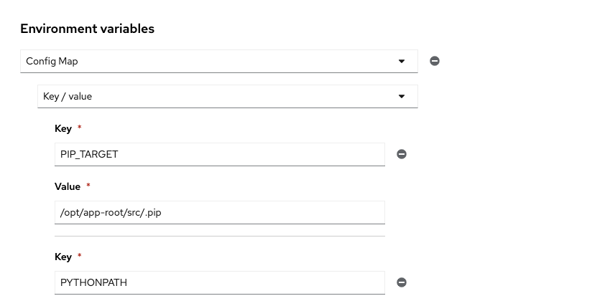Click the Key / value dropdown caret arrow

tap(402, 96)
